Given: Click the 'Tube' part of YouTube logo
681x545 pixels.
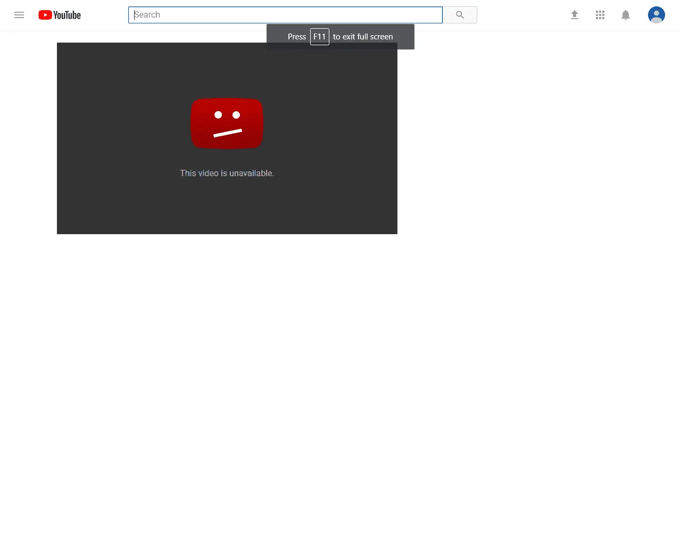Looking at the screenshot, I should coord(73,15).
